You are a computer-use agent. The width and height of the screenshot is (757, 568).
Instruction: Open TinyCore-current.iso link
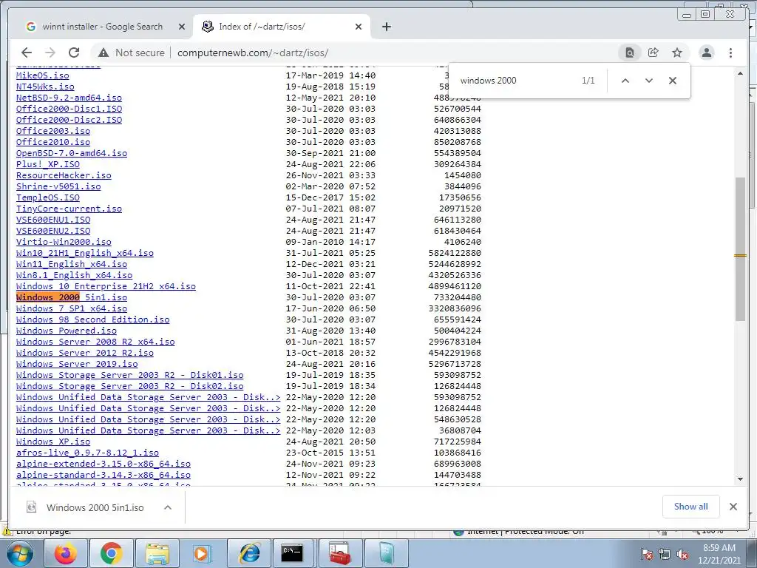pyautogui.click(x=69, y=209)
